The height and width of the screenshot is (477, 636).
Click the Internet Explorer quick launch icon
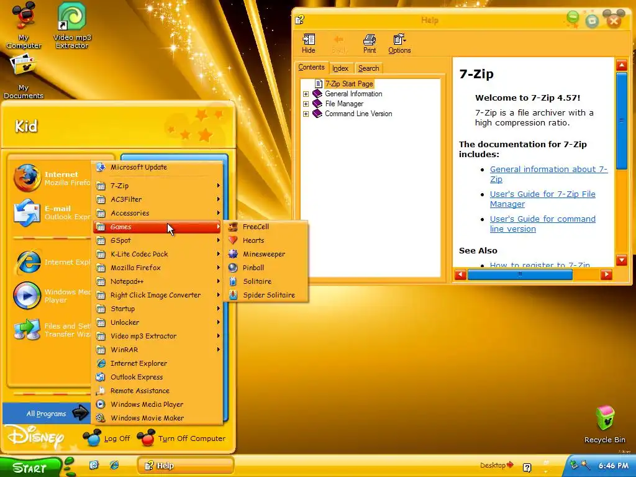point(114,465)
